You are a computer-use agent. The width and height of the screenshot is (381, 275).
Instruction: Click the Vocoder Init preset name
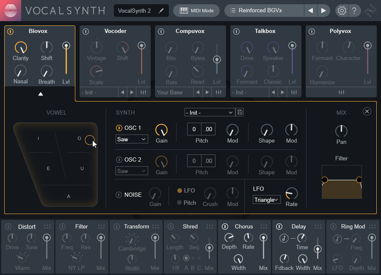(x=89, y=92)
